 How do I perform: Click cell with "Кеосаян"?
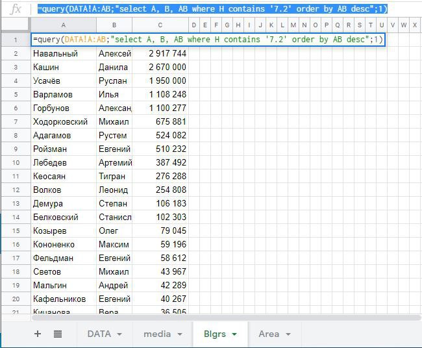[x=64, y=177]
